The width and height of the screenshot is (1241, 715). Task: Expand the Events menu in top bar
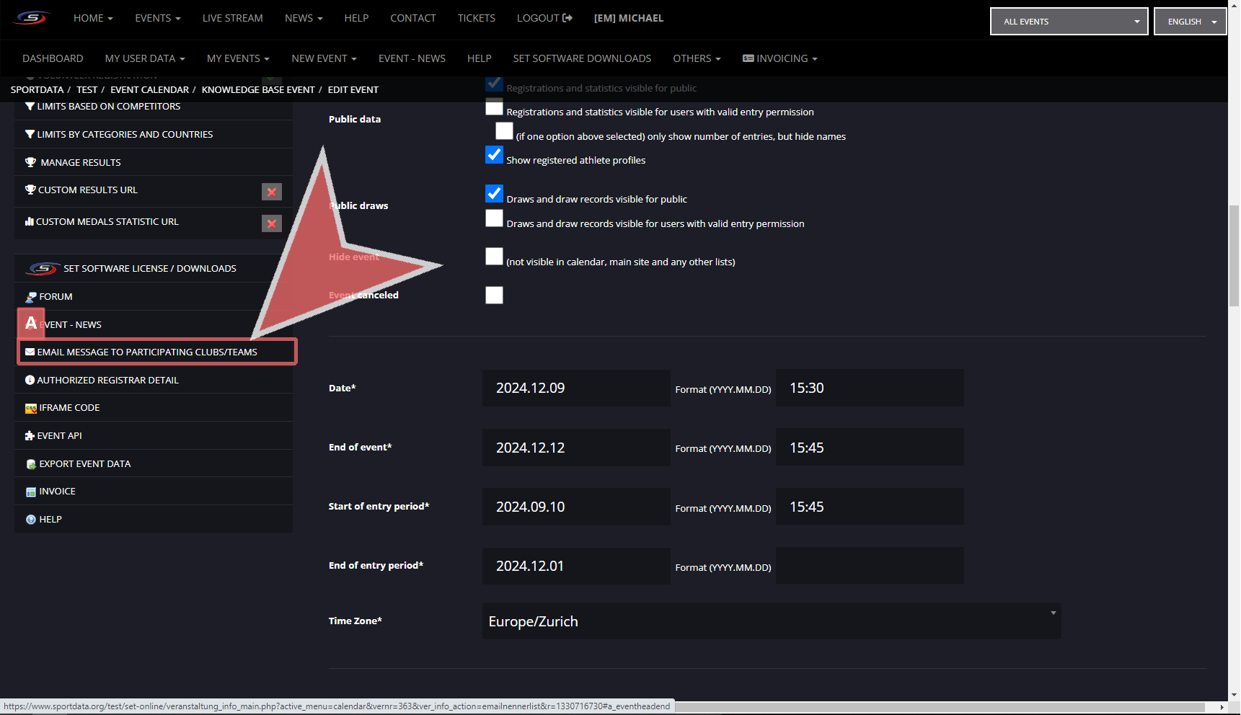[158, 18]
